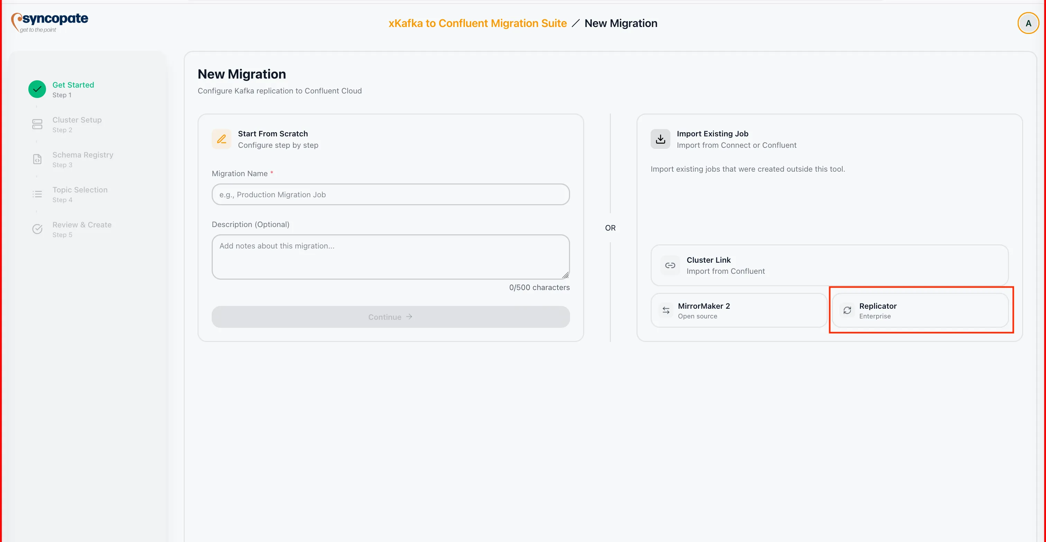Navigate to xKafka to Confluent Migration Suite

point(477,23)
